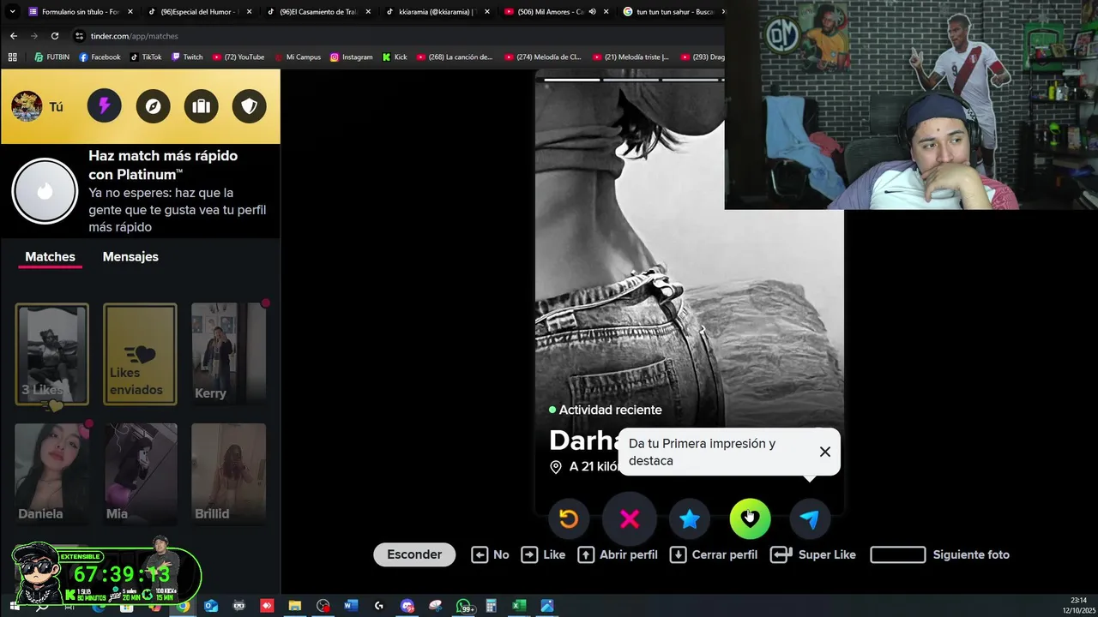Image resolution: width=1098 pixels, height=617 pixels.
Task: Open the Facebook bookmark
Action: pos(100,57)
